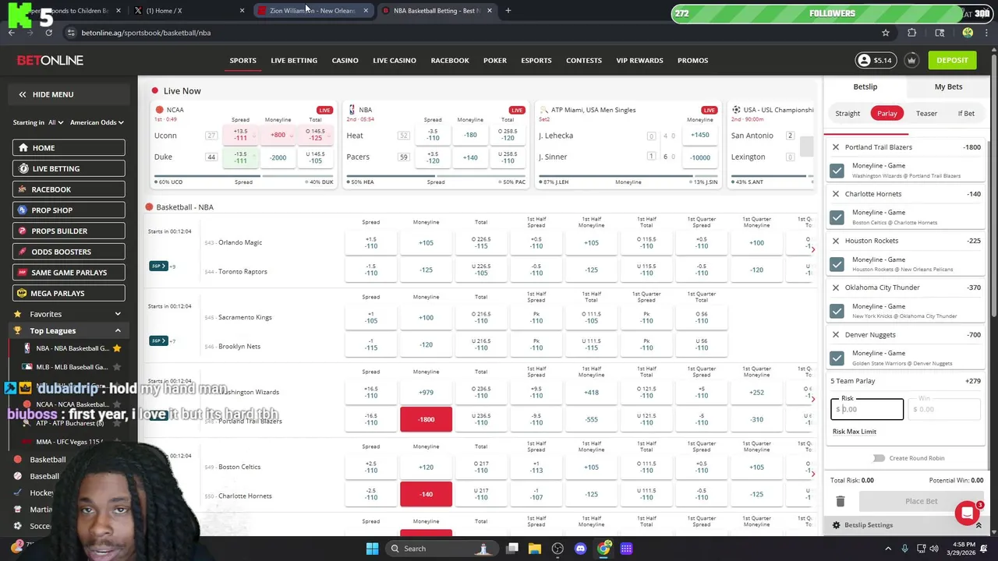Remove Oklahoma City Thunder from betslip
This screenshot has height=561, width=998.
[836, 288]
